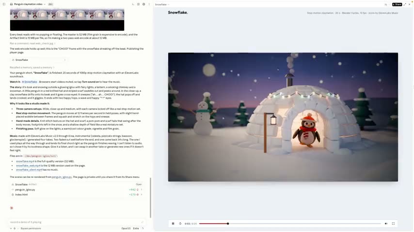Open the snowflake.mp4 file link
The height and width of the screenshot is (232, 414).
click(x=25, y=161)
